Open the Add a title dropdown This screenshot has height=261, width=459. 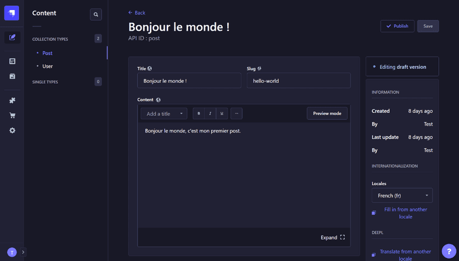(164, 113)
